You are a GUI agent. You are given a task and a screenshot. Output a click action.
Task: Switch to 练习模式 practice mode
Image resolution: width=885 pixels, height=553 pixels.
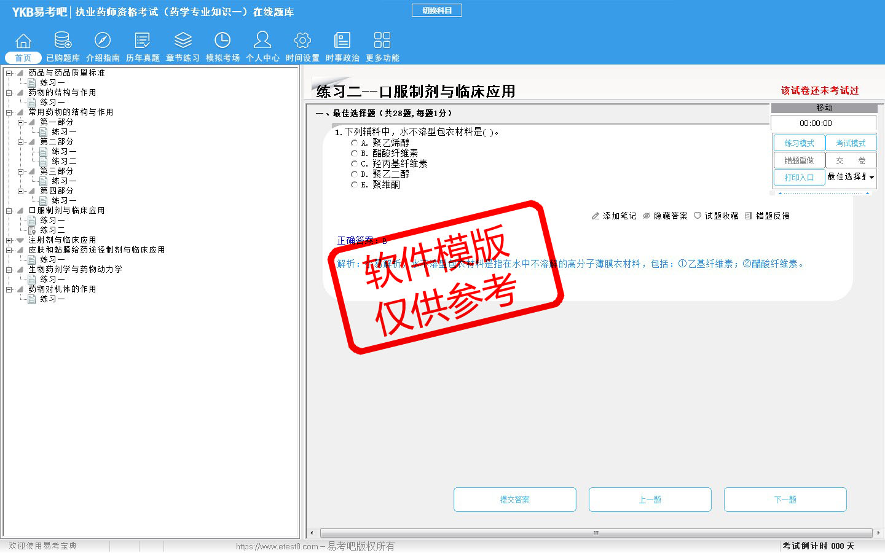[799, 143]
